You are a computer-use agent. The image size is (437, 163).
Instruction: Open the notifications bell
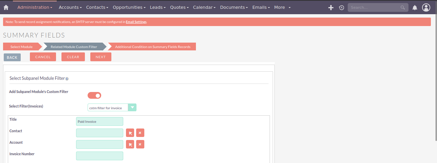click(415, 7)
